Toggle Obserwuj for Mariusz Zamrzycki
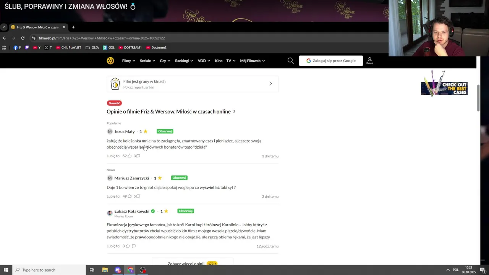Viewport: 489px width, 275px height. 179,178
